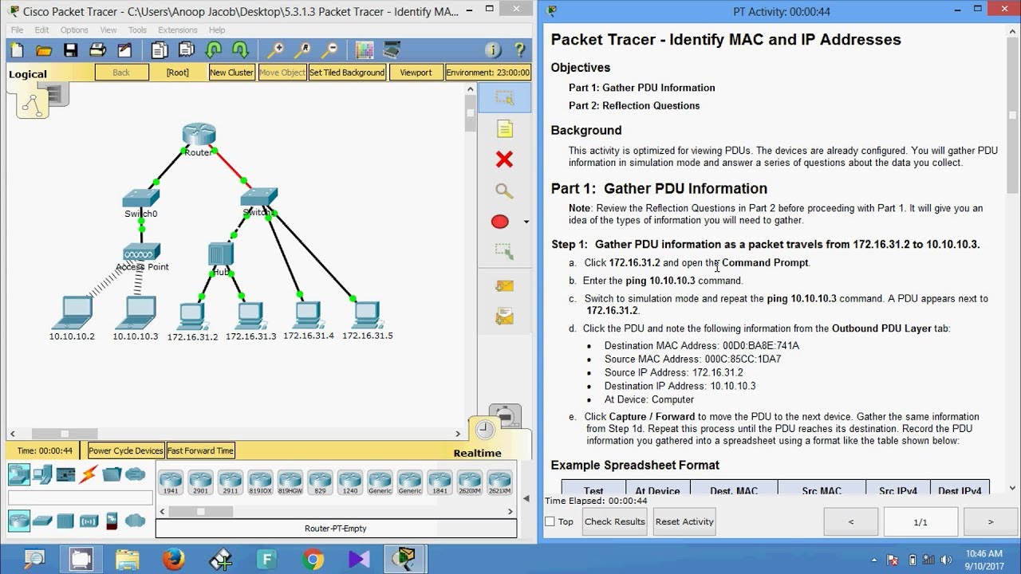This screenshot has height=574, width=1021.
Task: Save the file with the floppy disk icon
Action: [71, 51]
